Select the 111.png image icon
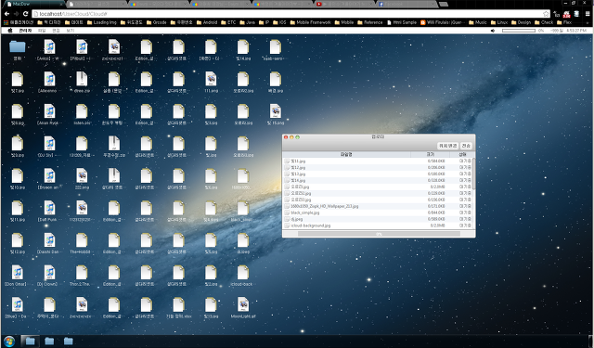Image resolution: width=594 pixels, height=348 pixels. 211,79
